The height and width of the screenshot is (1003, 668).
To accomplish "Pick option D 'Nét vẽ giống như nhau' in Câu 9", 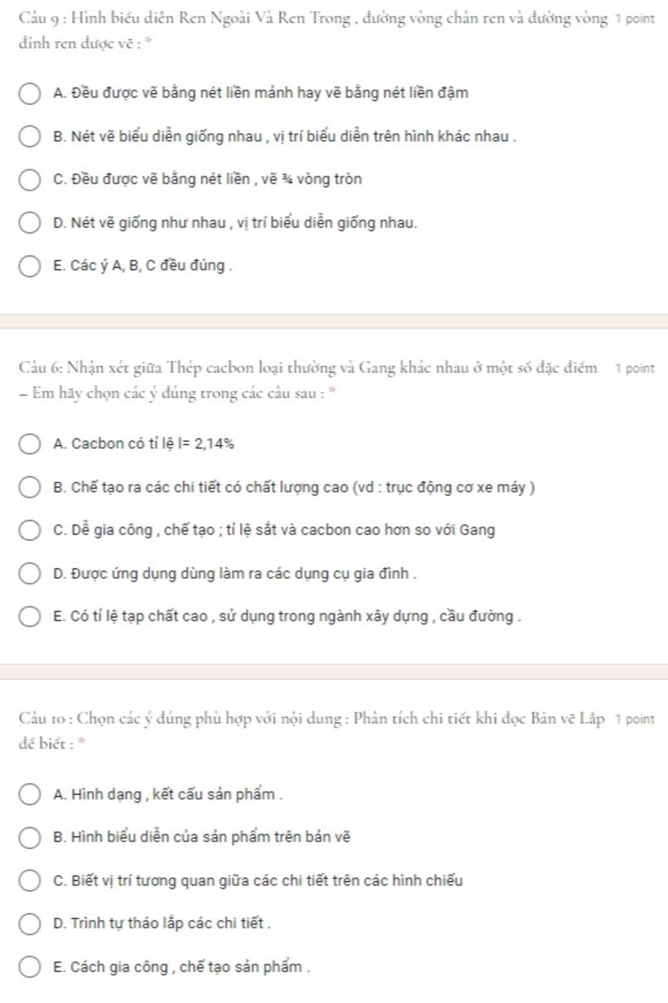I will point(29,223).
